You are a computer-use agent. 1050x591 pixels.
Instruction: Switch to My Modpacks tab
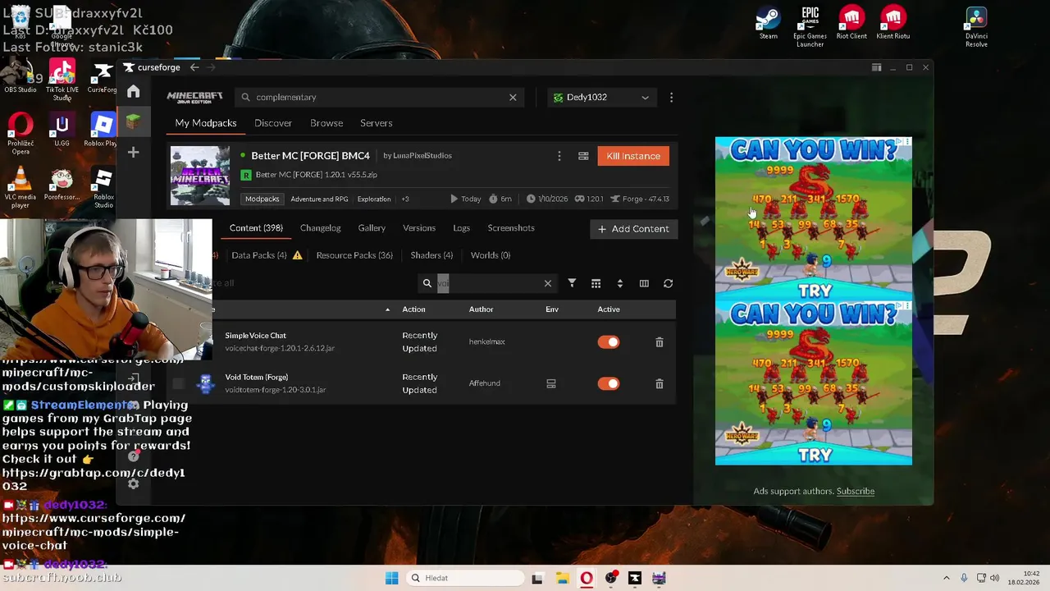[x=206, y=123]
